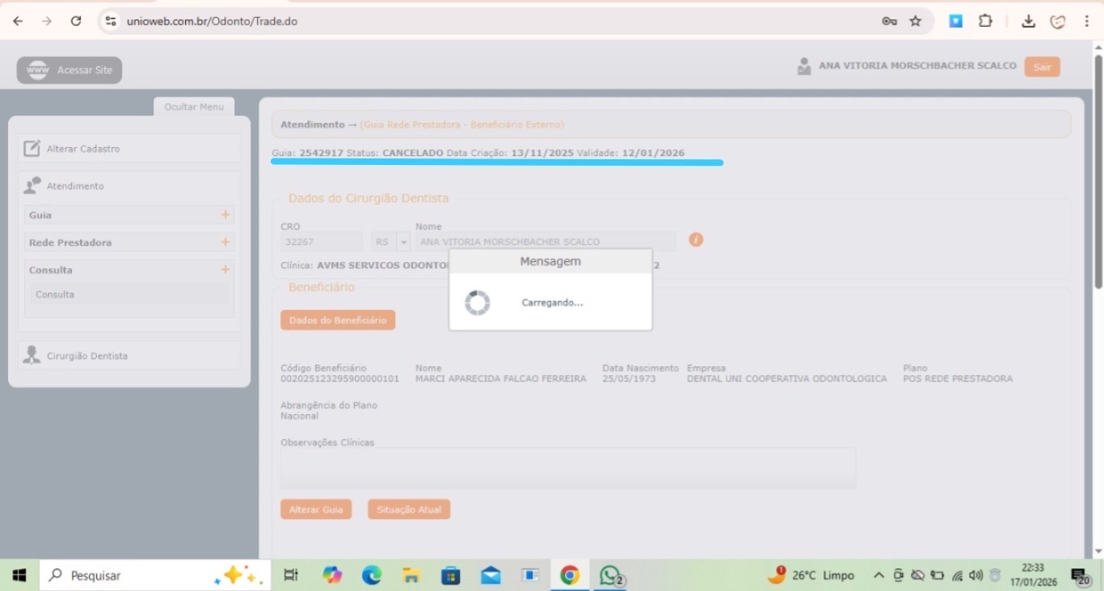
Task: Show hidden tray icons chevron
Action: pos(879,576)
